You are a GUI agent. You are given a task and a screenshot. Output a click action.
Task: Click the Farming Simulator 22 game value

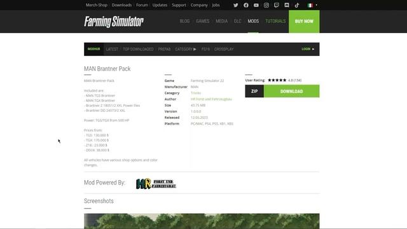[207, 81]
